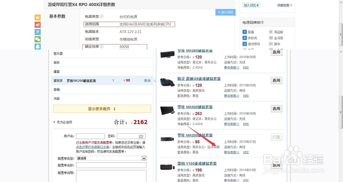The image size is (343, 182).
Task: Click 对比 for 罗技 MK260
Action: click(x=246, y=68)
